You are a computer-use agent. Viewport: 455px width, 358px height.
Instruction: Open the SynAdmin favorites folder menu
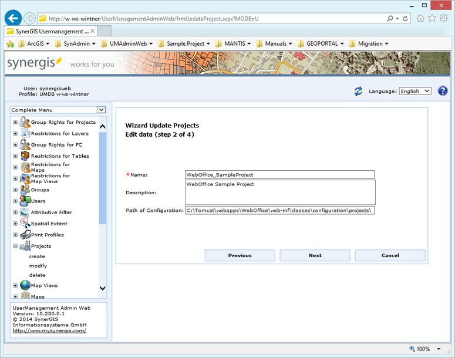point(76,43)
